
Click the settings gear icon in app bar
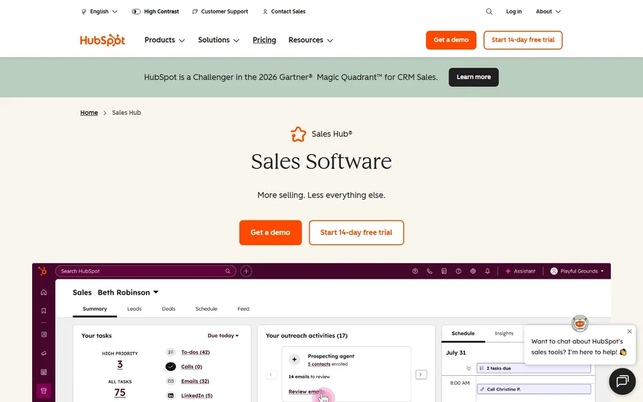point(473,271)
